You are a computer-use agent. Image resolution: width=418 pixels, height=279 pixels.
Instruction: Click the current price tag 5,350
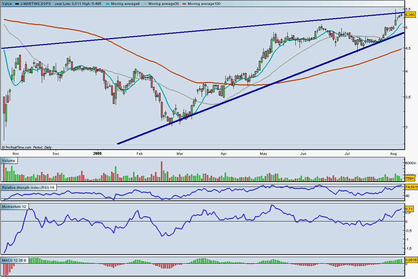(x=410, y=15)
